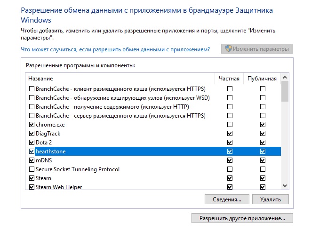Click the Частная column header
This screenshot has height=231, width=335.
point(229,78)
